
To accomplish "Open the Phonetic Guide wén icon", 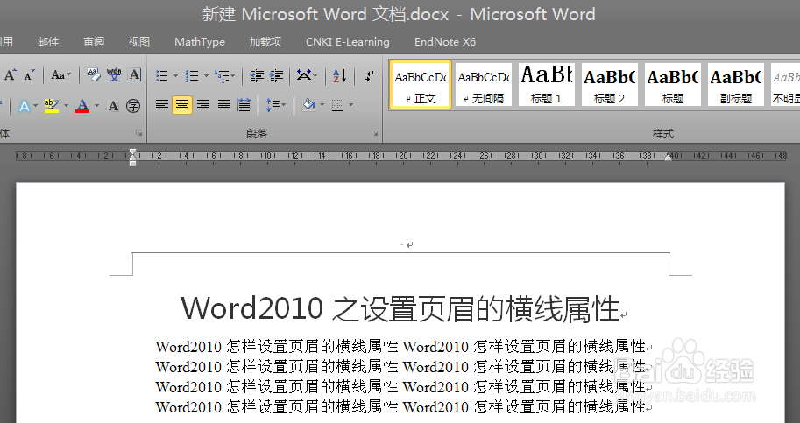I will pos(114,75).
